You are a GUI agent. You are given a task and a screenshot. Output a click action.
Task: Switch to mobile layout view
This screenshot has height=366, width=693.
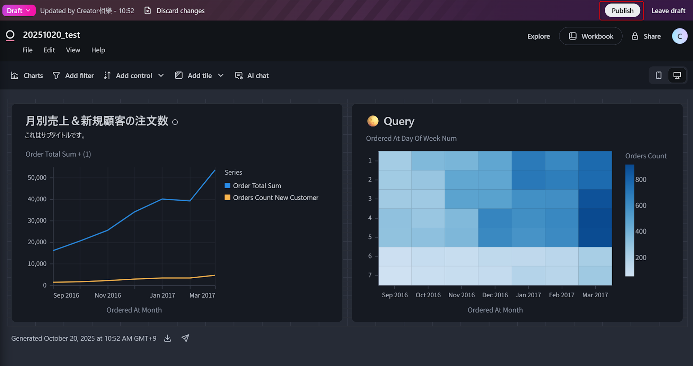(659, 76)
